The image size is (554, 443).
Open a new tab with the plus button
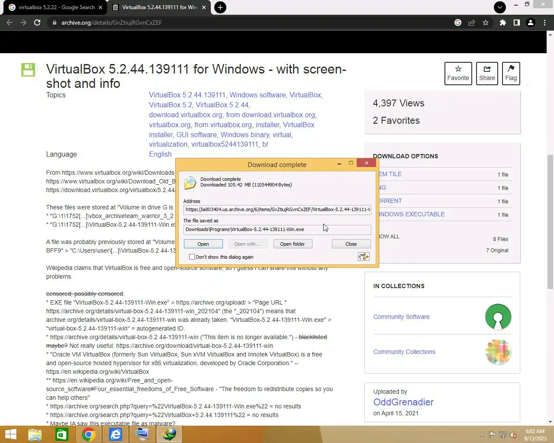click(220, 7)
